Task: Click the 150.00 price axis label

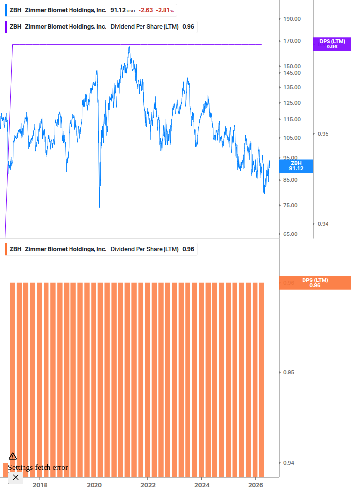Action: tap(292, 66)
